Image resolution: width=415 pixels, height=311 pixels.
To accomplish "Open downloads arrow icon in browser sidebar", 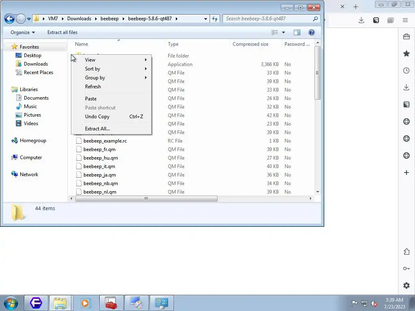I will [x=406, y=87].
